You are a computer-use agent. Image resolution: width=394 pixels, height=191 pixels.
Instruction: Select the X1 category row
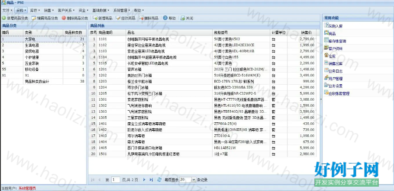tap(43, 76)
